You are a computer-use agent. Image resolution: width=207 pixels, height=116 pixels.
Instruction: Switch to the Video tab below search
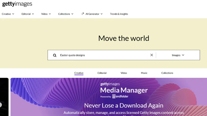point(124,73)
